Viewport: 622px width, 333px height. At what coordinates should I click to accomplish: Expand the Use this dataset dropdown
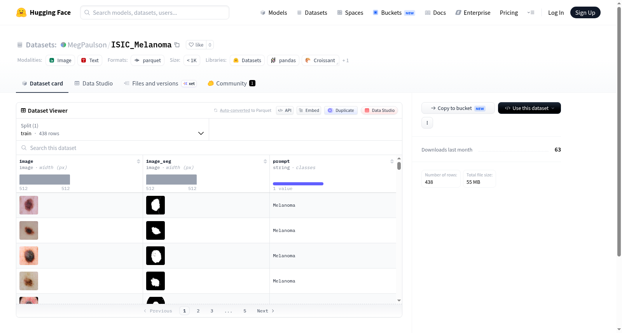(x=529, y=108)
